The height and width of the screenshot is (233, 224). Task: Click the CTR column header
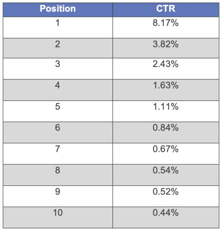pyautogui.click(x=165, y=9)
